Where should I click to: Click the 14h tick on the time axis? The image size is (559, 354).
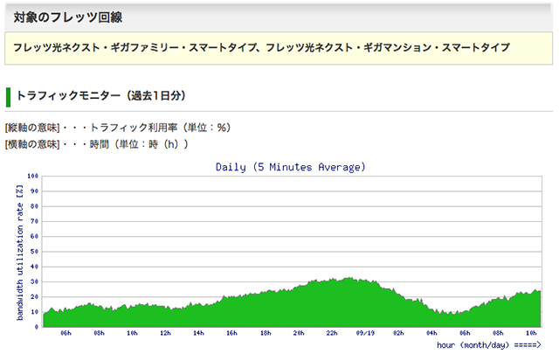pyautogui.click(x=198, y=332)
